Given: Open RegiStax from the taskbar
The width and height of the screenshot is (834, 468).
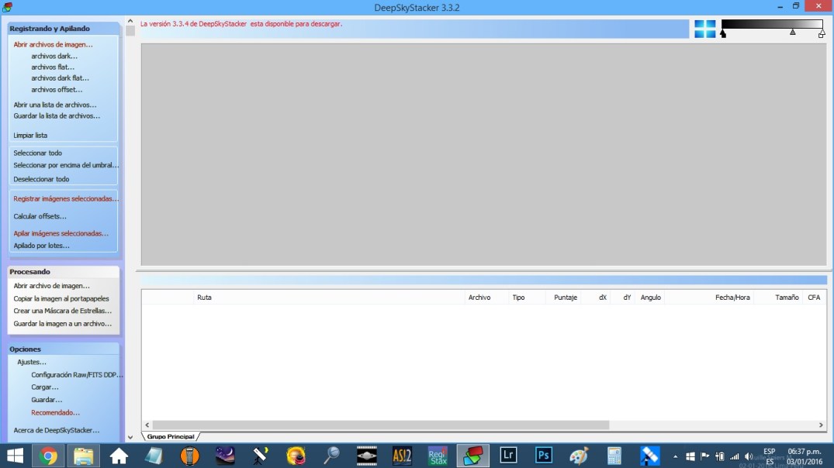Looking at the screenshot, I should (437, 456).
